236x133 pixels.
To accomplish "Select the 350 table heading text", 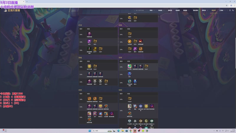I will 120,58.
